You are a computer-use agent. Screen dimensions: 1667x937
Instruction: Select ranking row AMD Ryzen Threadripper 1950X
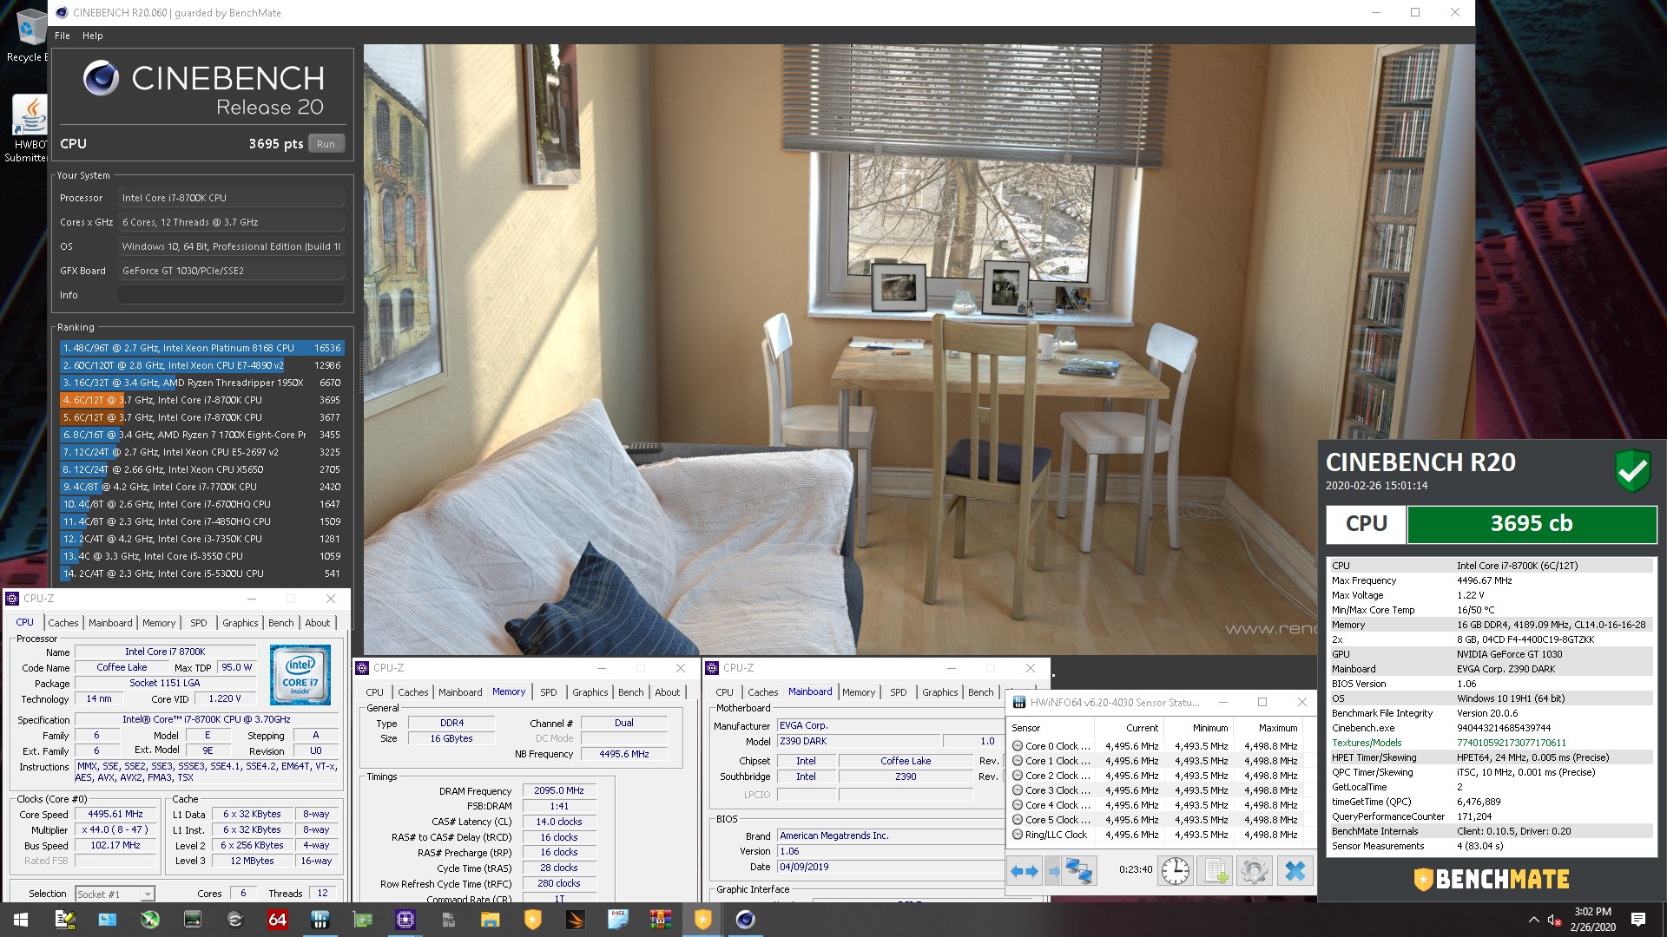(201, 383)
